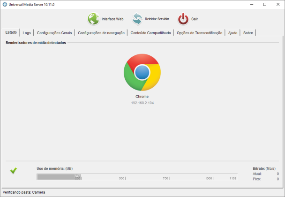Go to the Ajuda tab
The width and height of the screenshot is (285, 197).
[x=233, y=33]
